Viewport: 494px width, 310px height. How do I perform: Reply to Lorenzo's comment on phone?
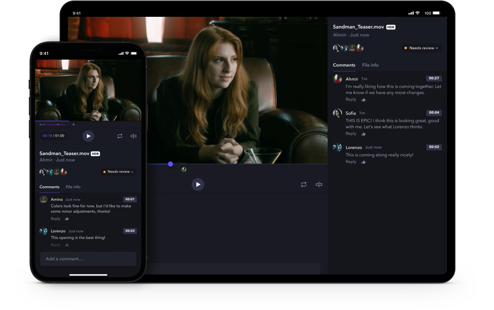(56, 245)
